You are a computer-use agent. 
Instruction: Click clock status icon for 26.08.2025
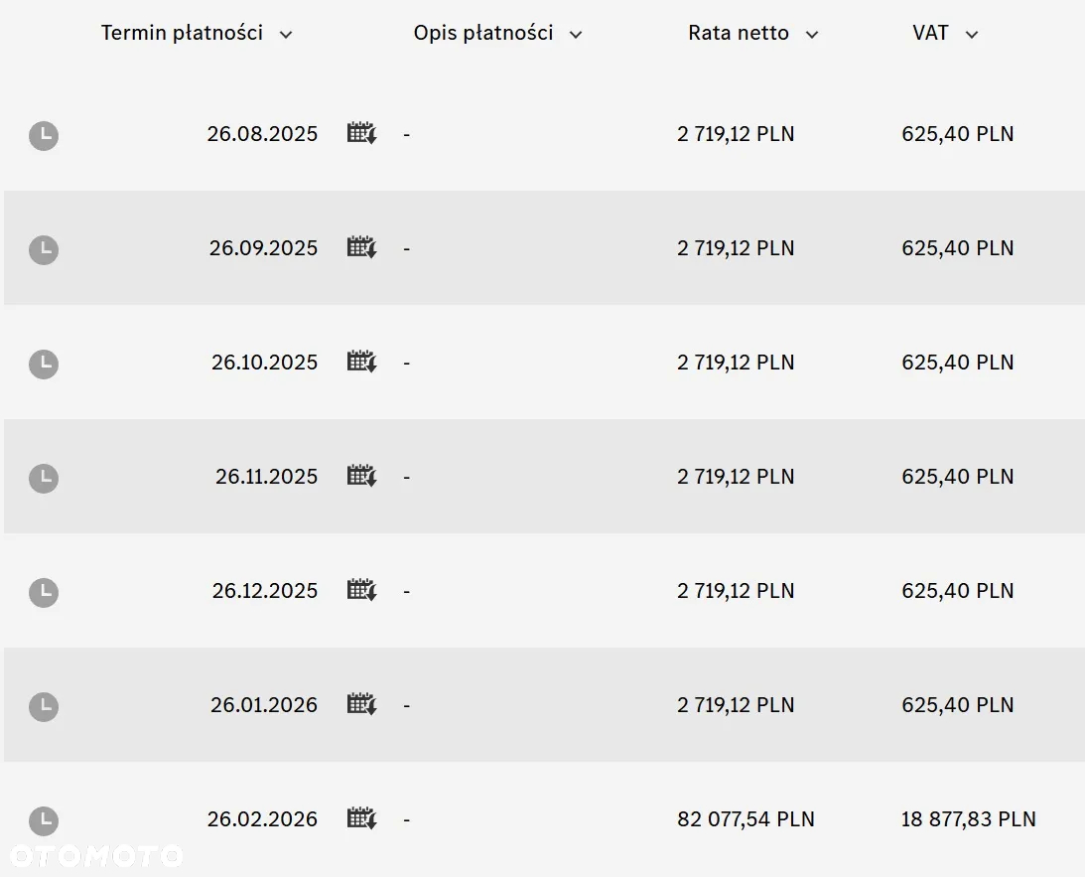coord(44,136)
